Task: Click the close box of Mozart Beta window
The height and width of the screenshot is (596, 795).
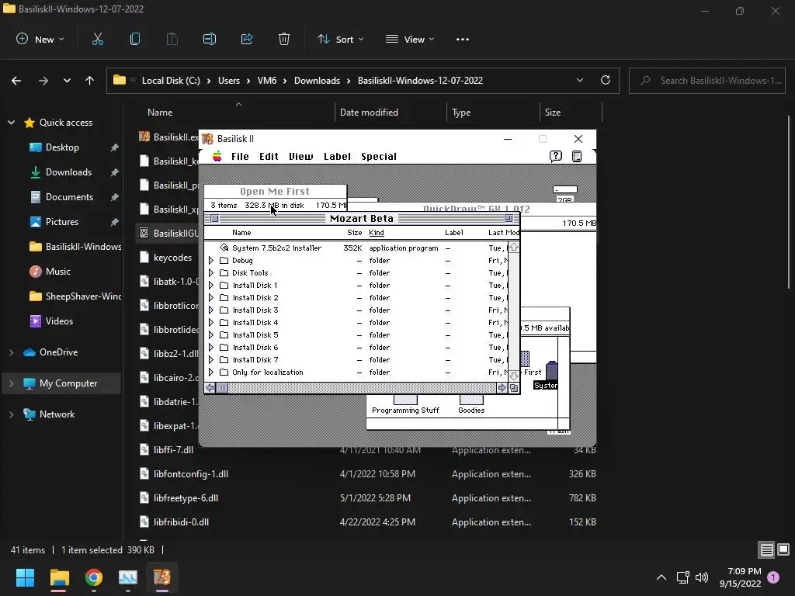Action: (214, 218)
